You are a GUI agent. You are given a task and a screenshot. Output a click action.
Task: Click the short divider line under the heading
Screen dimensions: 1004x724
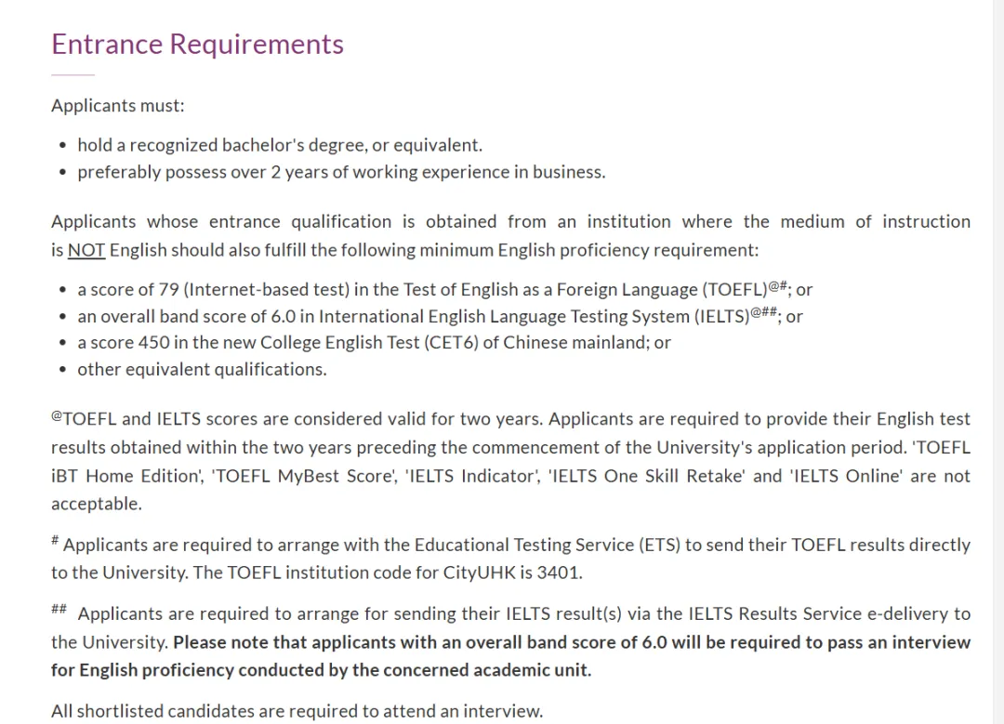[73, 74]
